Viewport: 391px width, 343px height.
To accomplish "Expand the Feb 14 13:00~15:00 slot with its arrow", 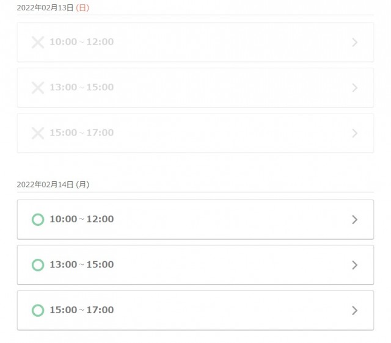I will pyautogui.click(x=354, y=264).
